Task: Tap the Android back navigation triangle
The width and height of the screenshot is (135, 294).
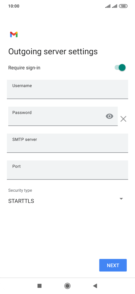Action: 95,286
